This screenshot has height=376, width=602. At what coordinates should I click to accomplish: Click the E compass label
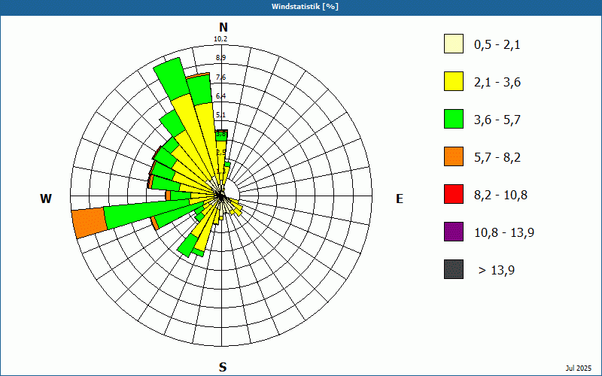coord(400,199)
